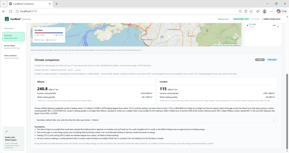The height and width of the screenshot is (153, 289).
Task: Click the scrollbar up arrow
Action: pos(287,17)
